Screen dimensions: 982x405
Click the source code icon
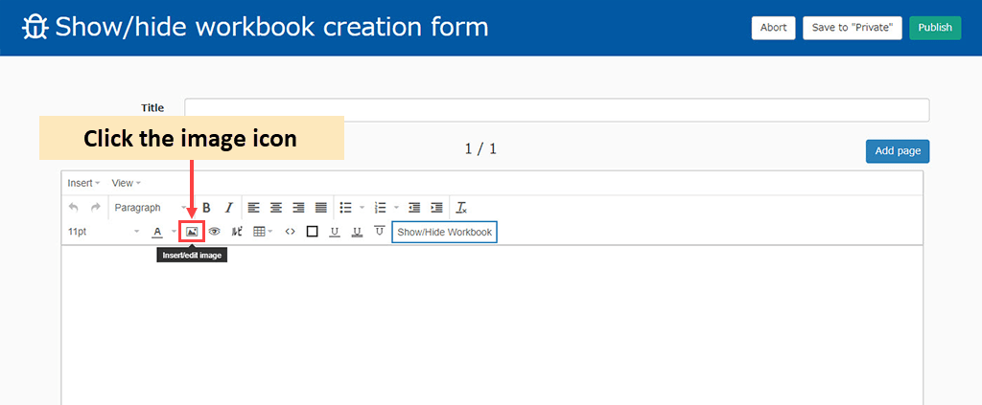(291, 232)
